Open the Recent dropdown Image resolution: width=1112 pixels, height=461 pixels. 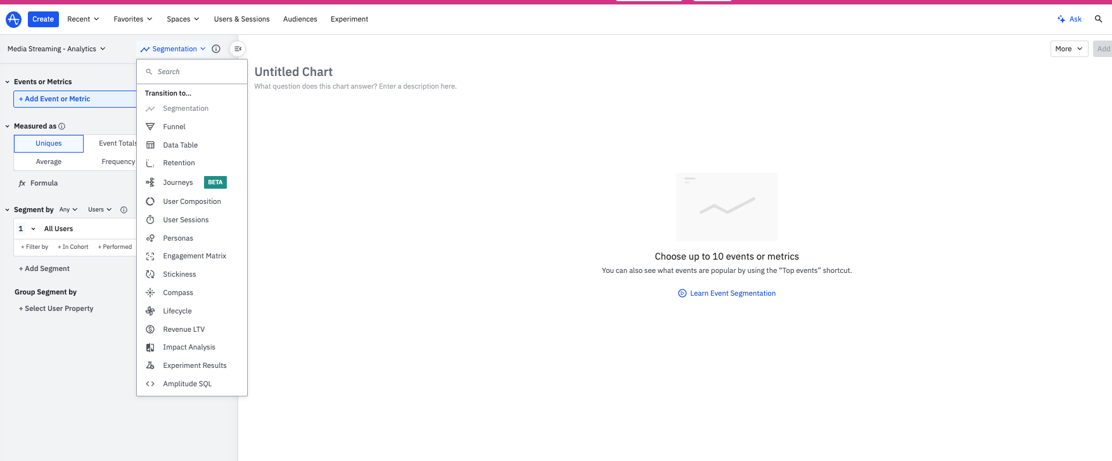(x=83, y=19)
